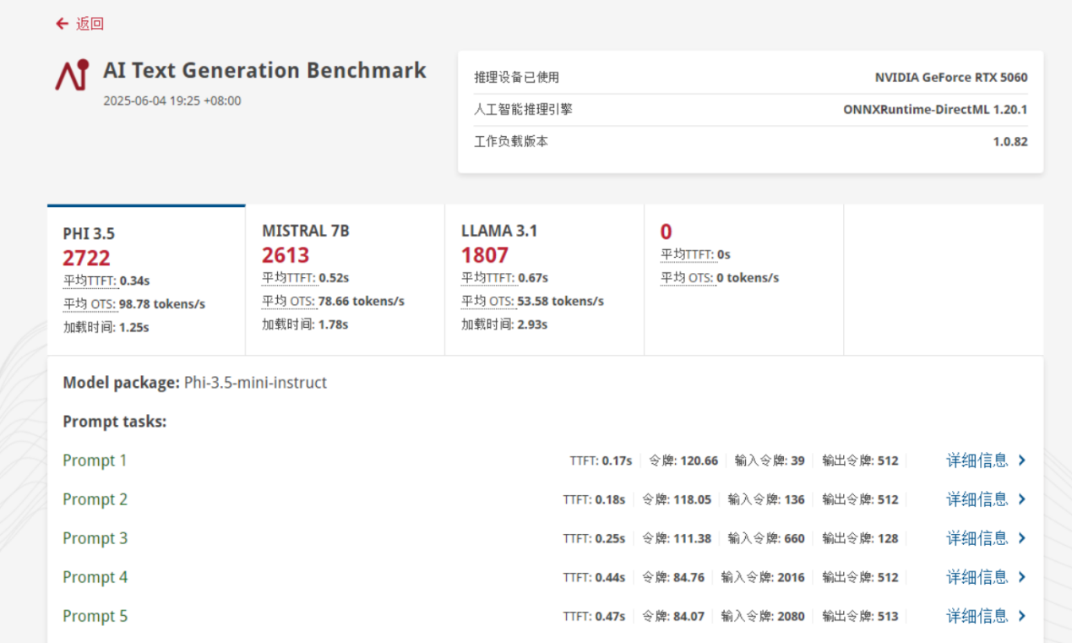
Task: Click 平均TTFT label under PHI 3.5
Action: pyautogui.click(x=90, y=281)
